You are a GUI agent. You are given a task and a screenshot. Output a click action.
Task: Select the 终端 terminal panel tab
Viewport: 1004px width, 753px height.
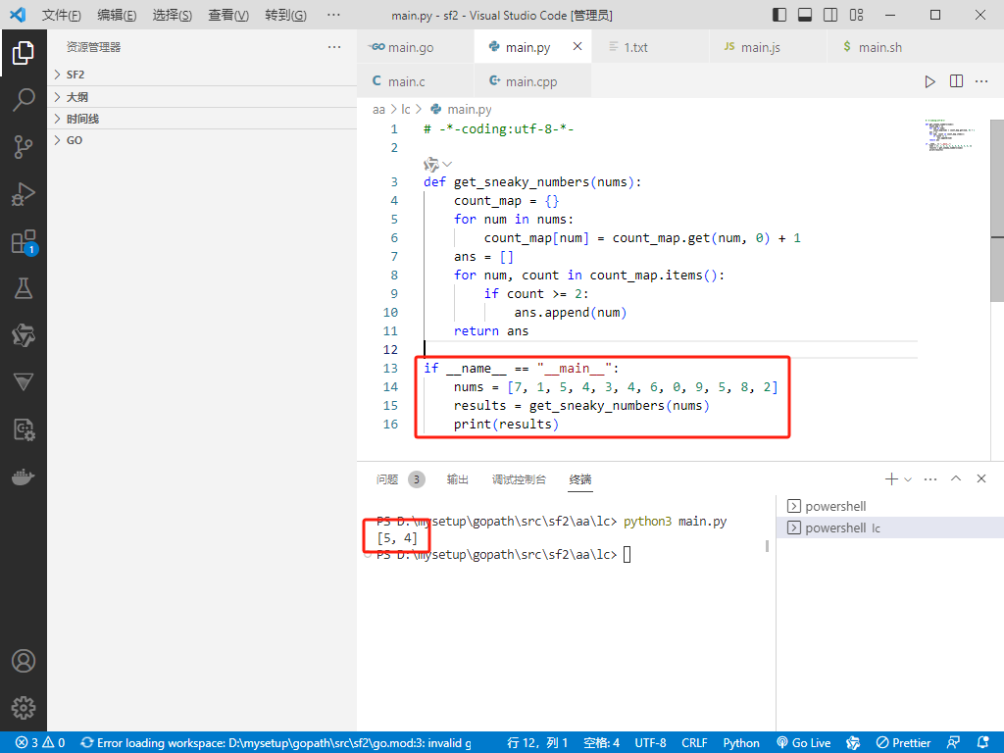[580, 478]
